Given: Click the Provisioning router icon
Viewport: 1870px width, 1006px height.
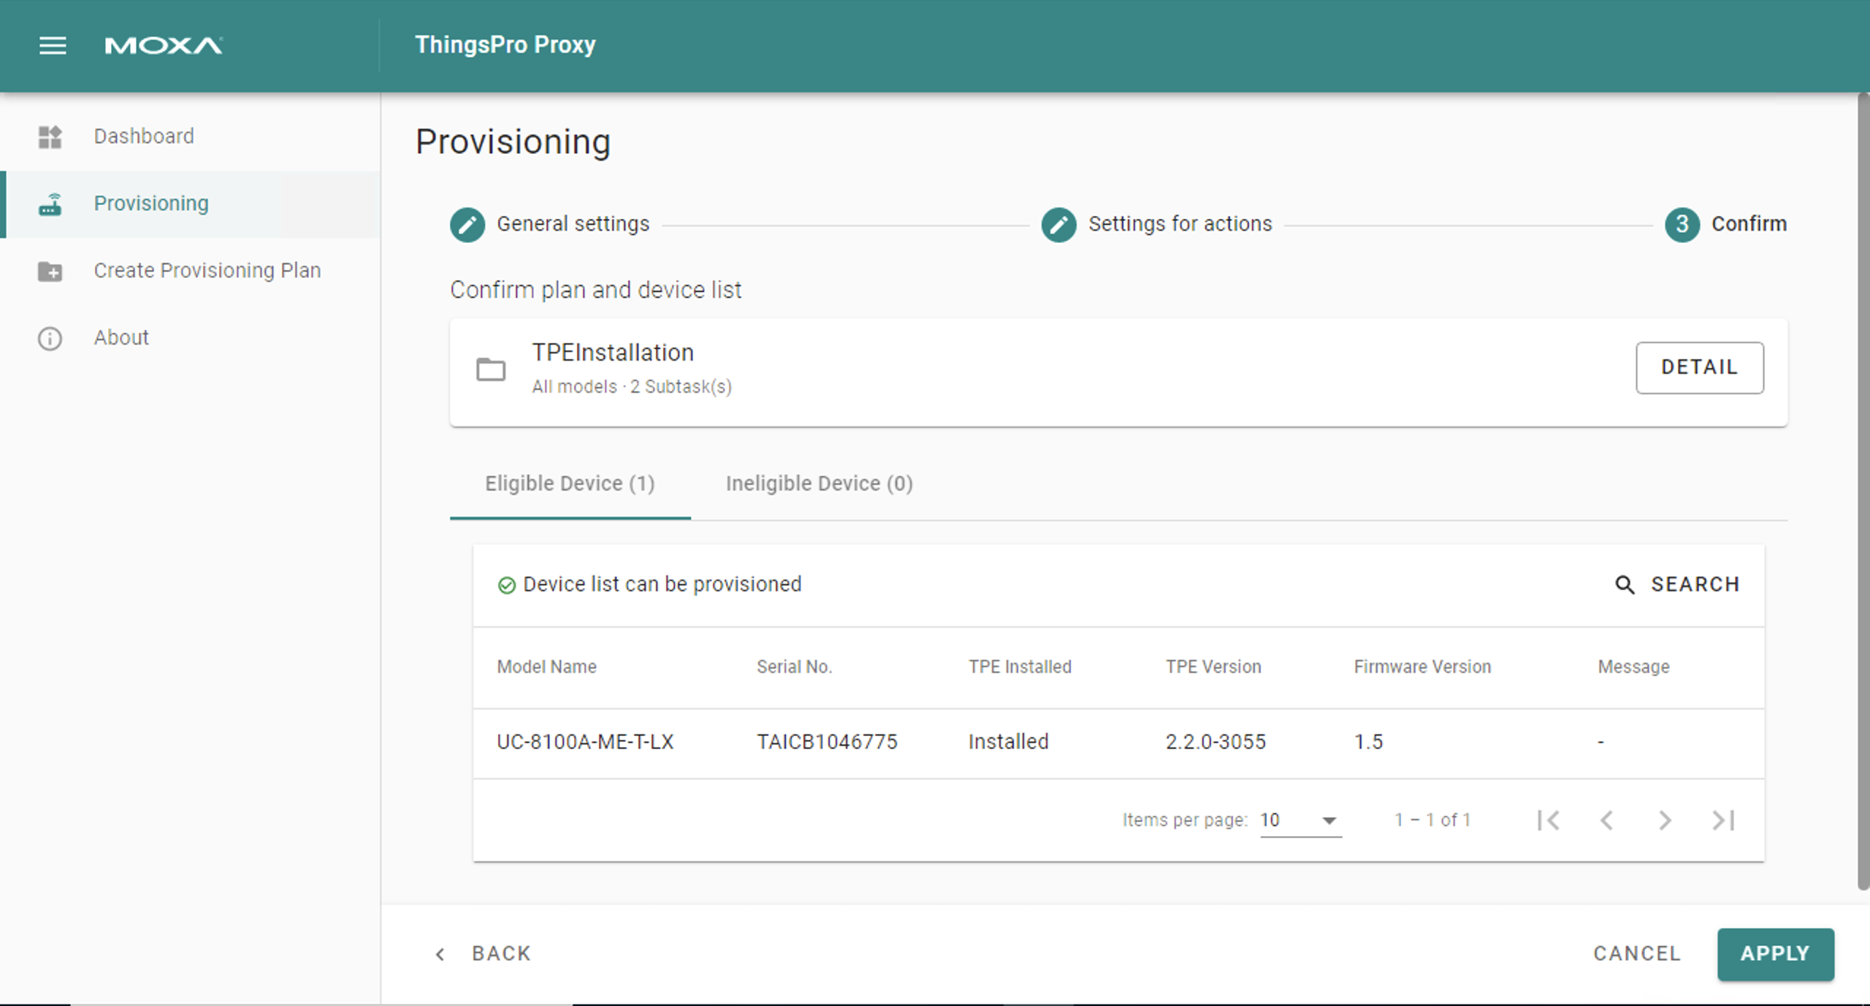Looking at the screenshot, I should click(x=50, y=204).
